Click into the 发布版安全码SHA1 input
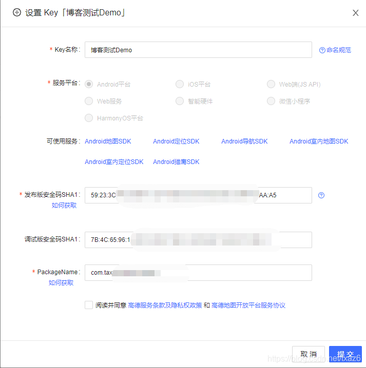 pos(198,195)
